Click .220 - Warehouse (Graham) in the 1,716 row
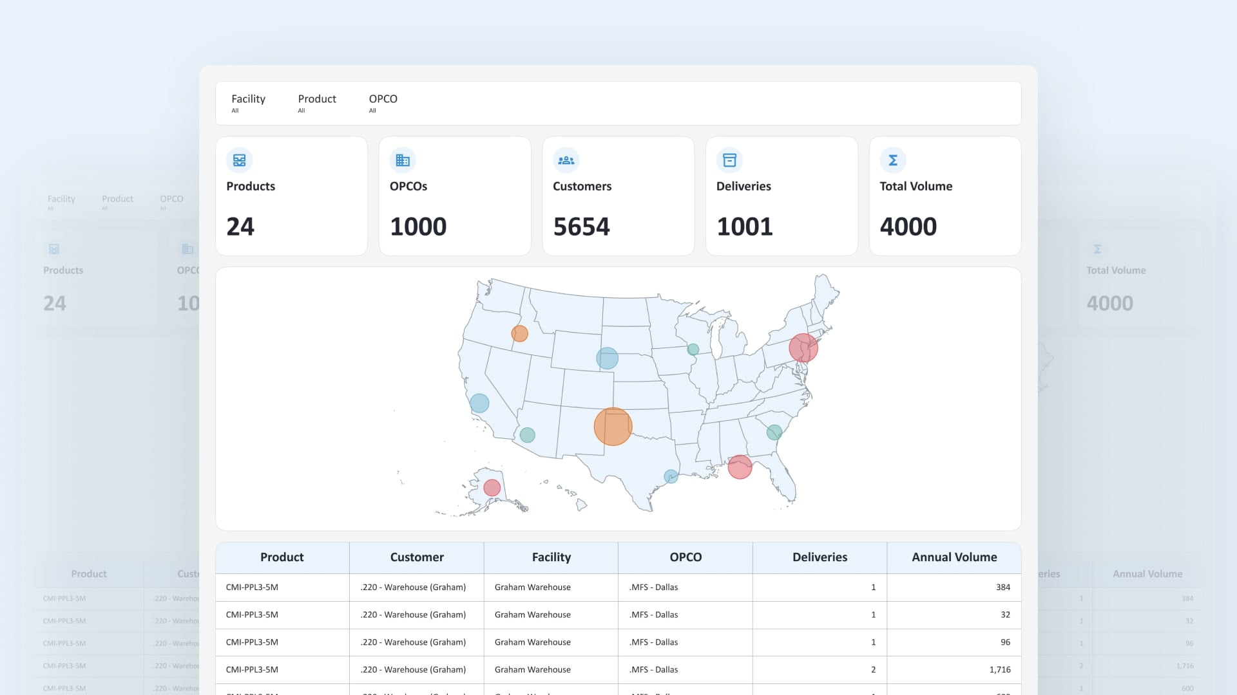 point(413,670)
